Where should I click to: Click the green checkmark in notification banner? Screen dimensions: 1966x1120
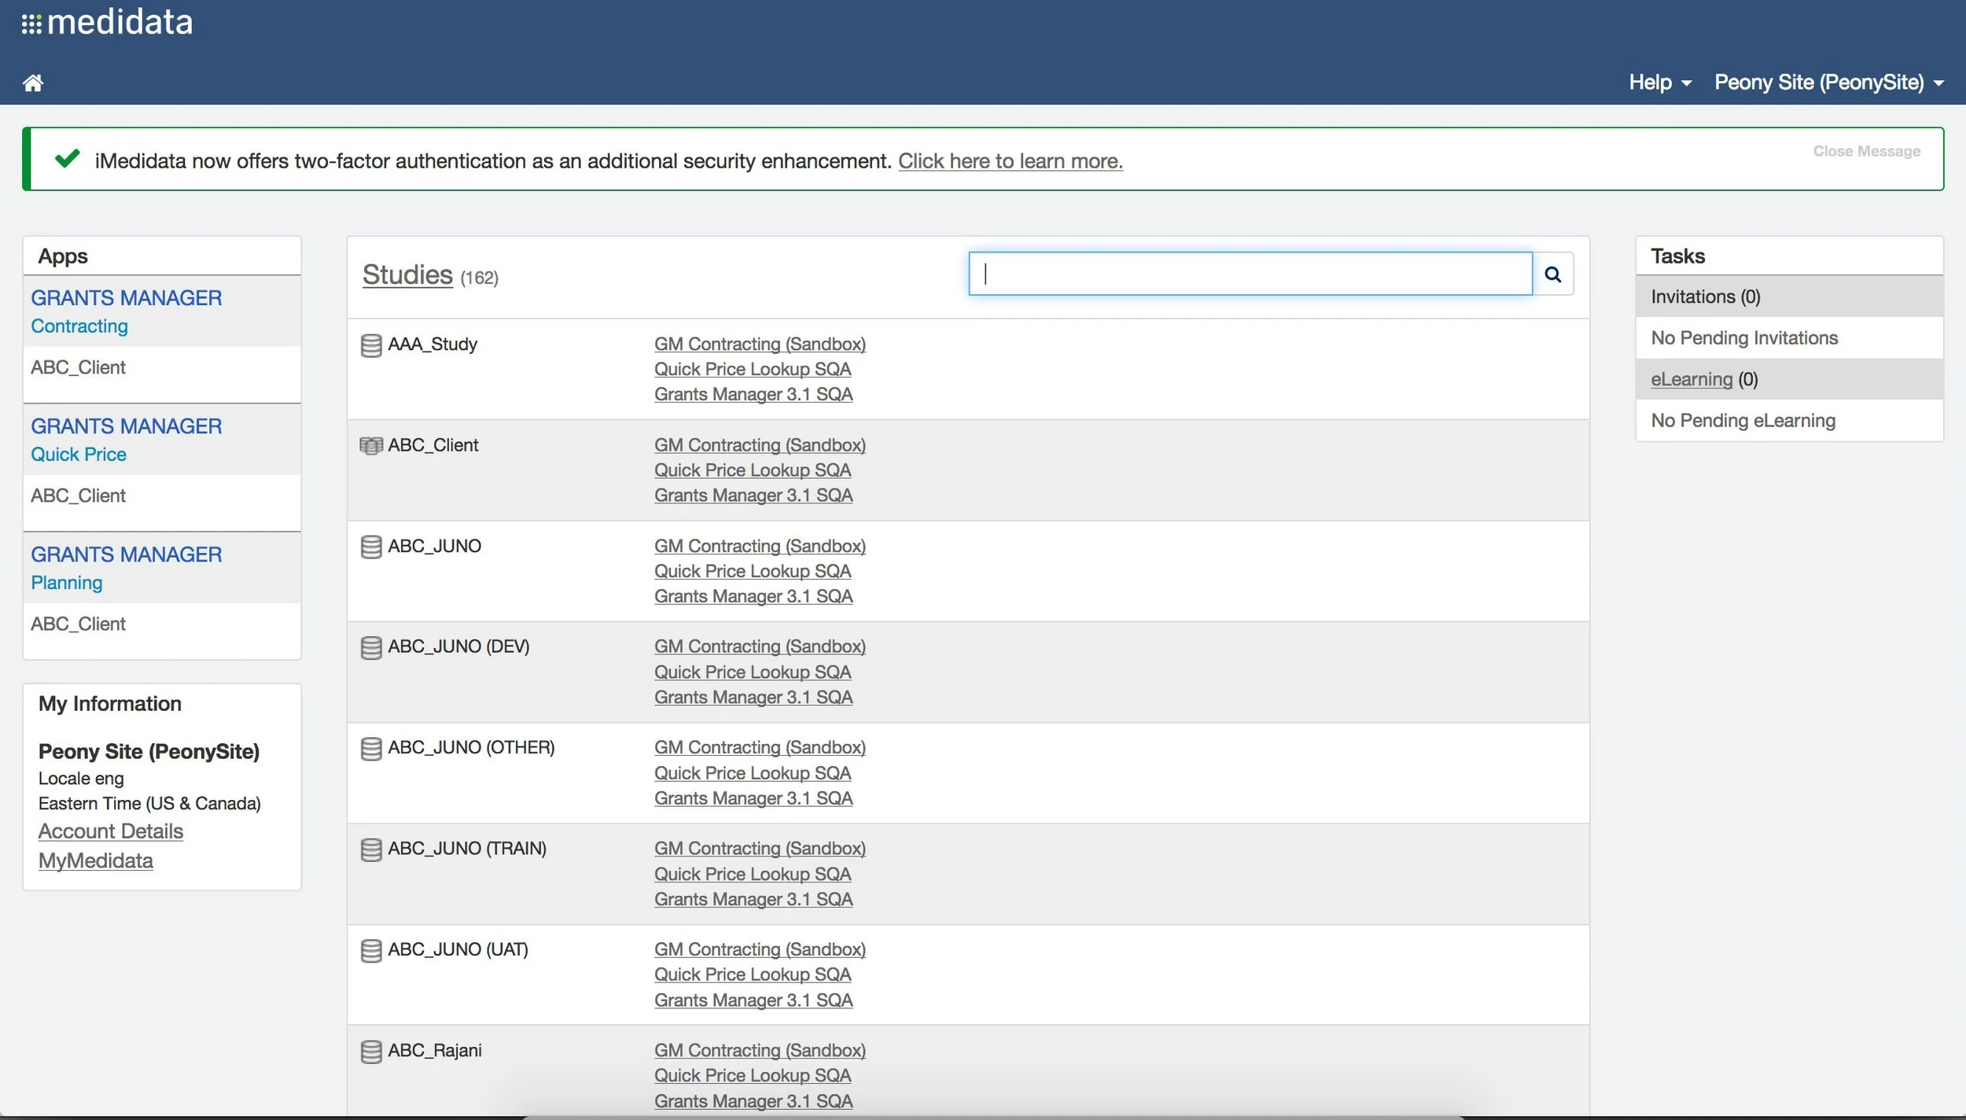pos(67,159)
